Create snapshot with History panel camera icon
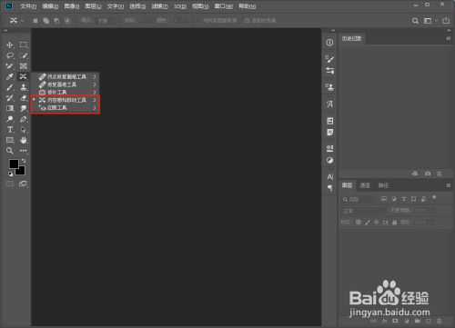This screenshot has height=328, width=455. pos(428,174)
